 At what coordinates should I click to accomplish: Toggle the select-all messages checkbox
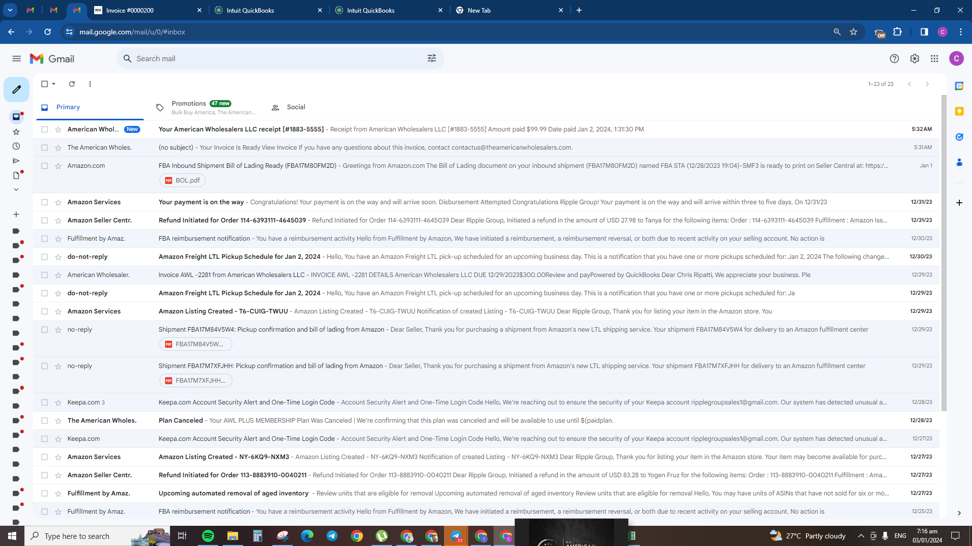pos(45,84)
